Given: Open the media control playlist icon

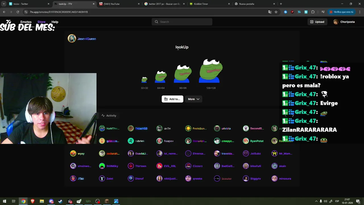Looking at the screenshot, I should (323, 12).
